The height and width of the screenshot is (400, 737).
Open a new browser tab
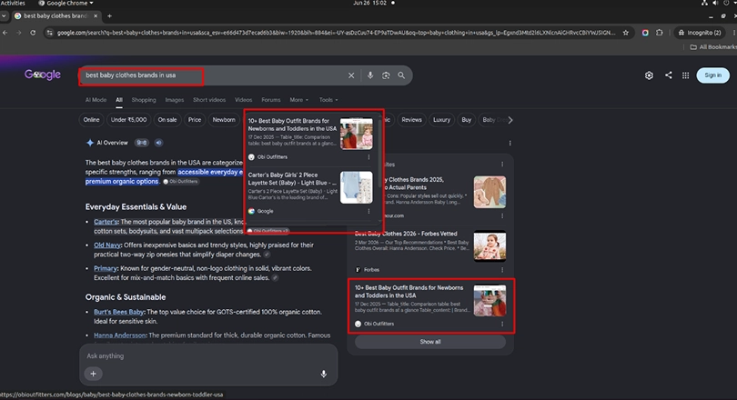pos(109,16)
